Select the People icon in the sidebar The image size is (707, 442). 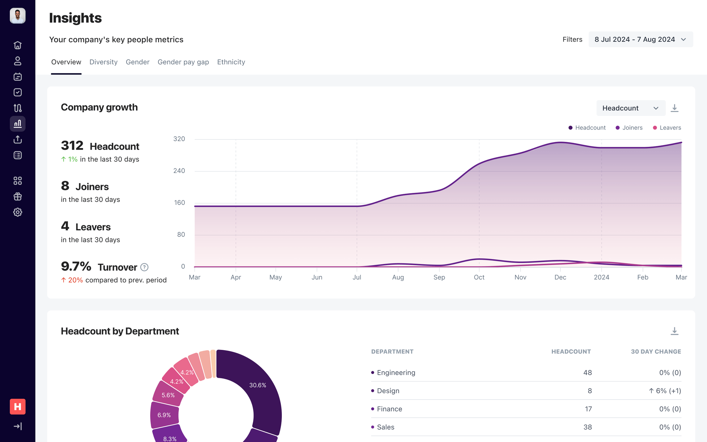[x=18, y=61]
